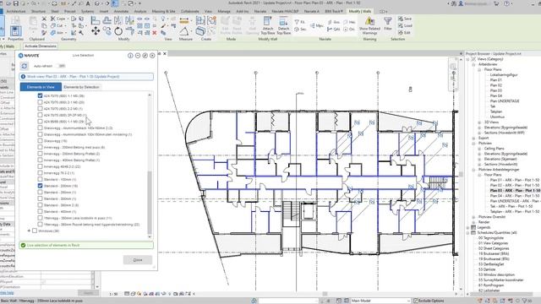Toggle the Exclude Options checkbox in status bar
Screen dimensions: 541x304
click(416, 301)
